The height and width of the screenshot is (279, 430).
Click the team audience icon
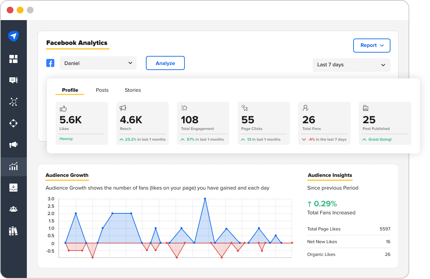click(13, 209)
